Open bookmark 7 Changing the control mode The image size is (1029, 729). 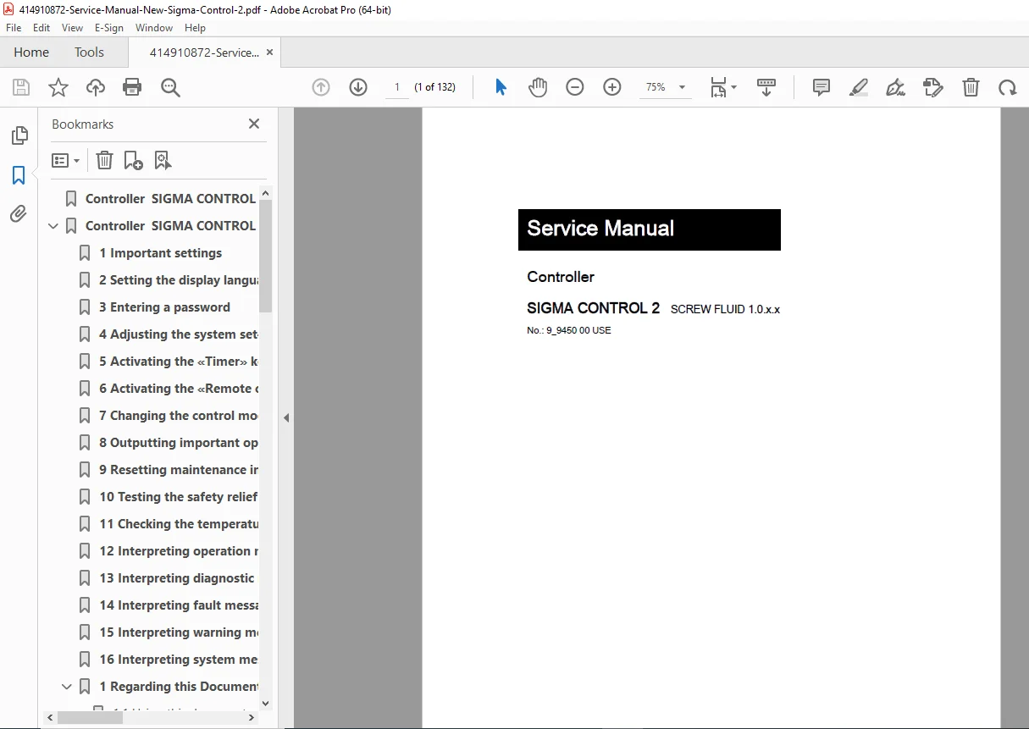click(178, 416)
